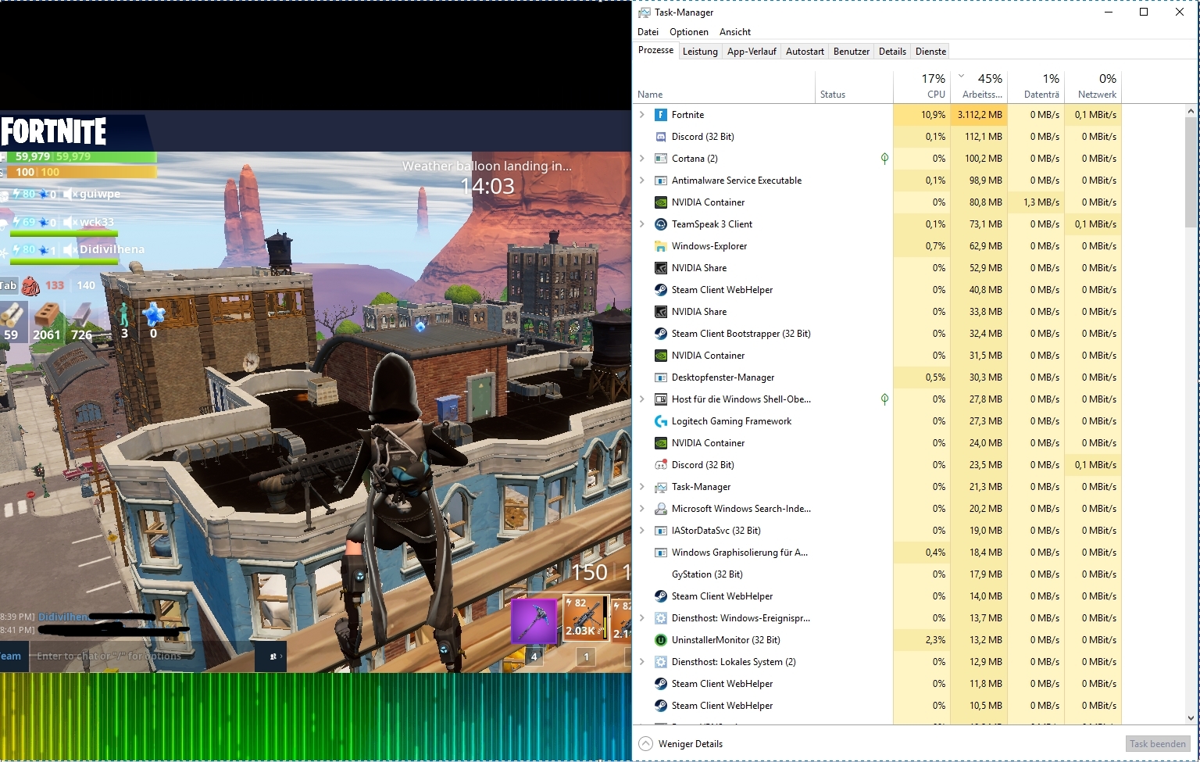Click the Fortnite chat input field
This screenshot has height=762, width=1200.
click(x=142, y=656)
